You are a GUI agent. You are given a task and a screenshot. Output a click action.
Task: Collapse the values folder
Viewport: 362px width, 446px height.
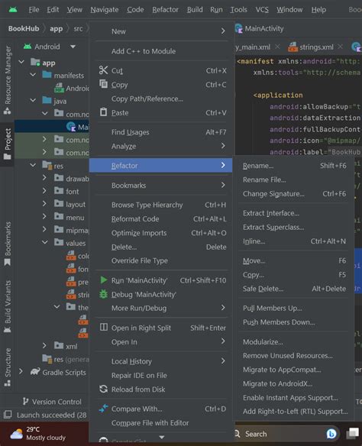tap(45, 243)
